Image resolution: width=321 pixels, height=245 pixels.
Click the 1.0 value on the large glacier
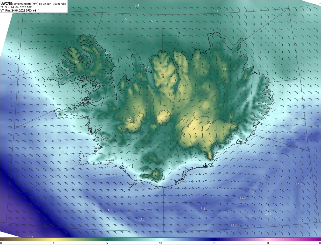tap(191, 127)
